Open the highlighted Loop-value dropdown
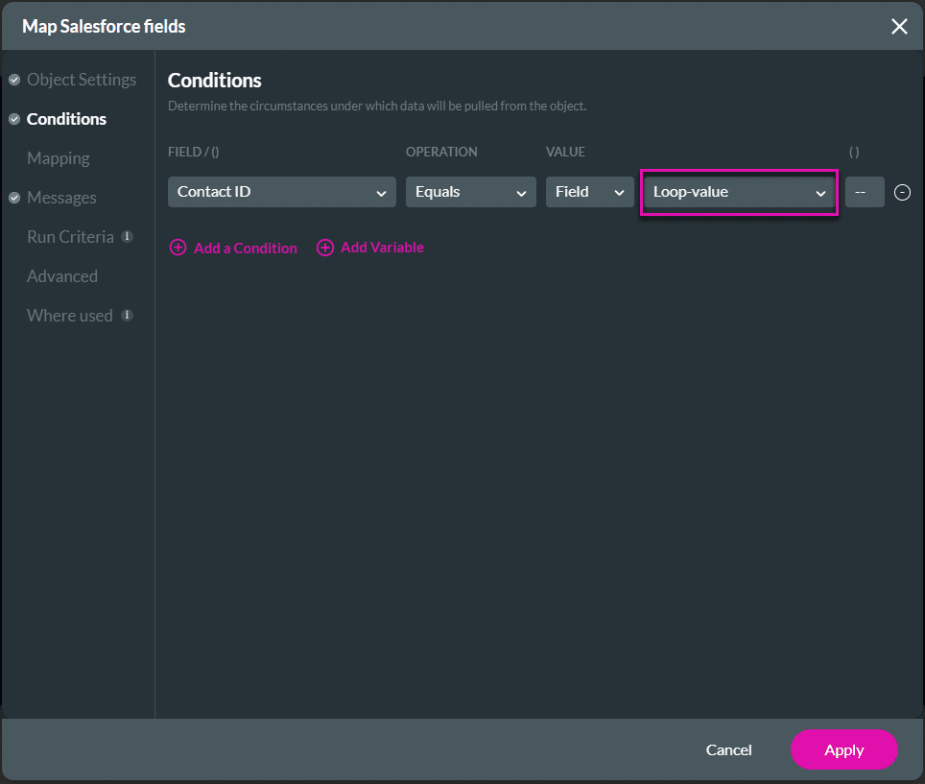 739,192
